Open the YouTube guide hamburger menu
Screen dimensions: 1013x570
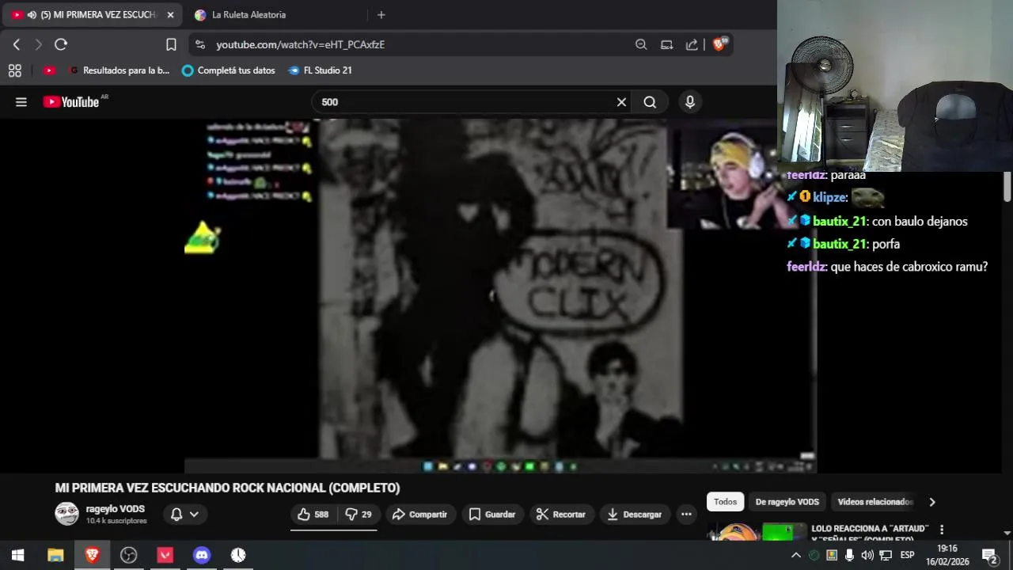click(x=21, y=101)
